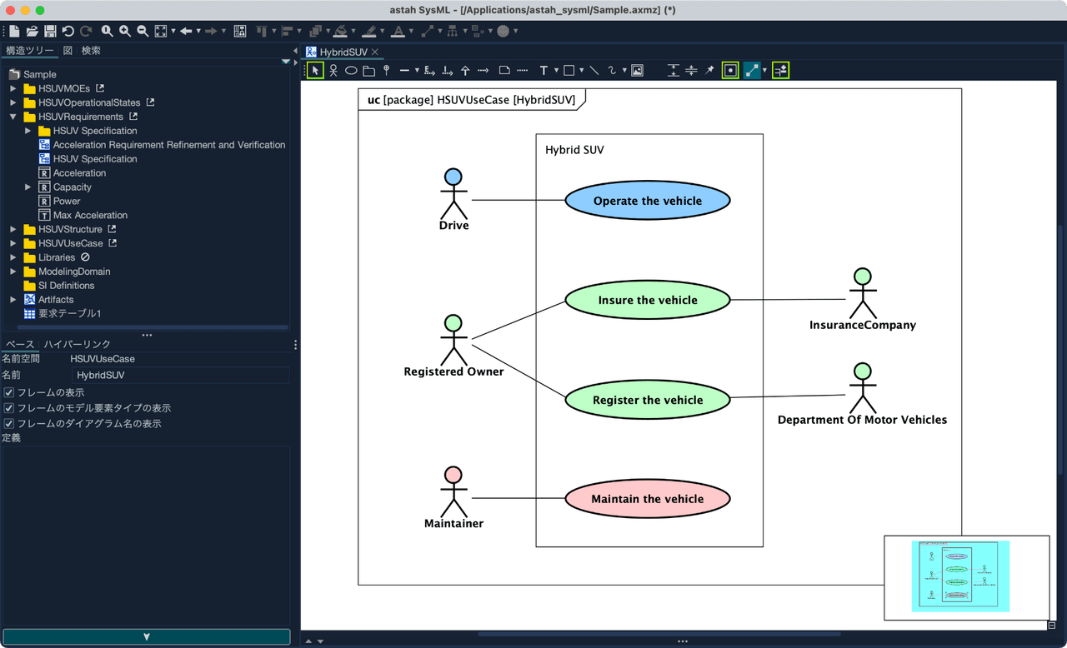Expand the HSUVOperationalStates tree node
The image size is (1067, 648).
coord(13,102)
